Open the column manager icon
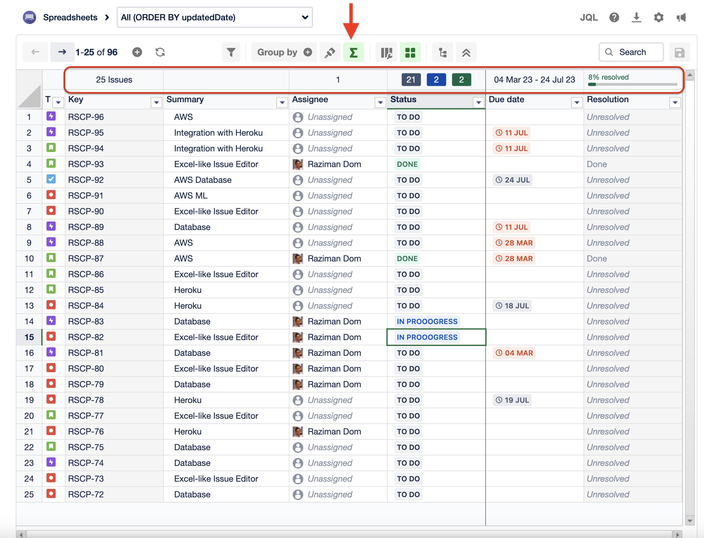Screen dimensions: 704x538 386,52
